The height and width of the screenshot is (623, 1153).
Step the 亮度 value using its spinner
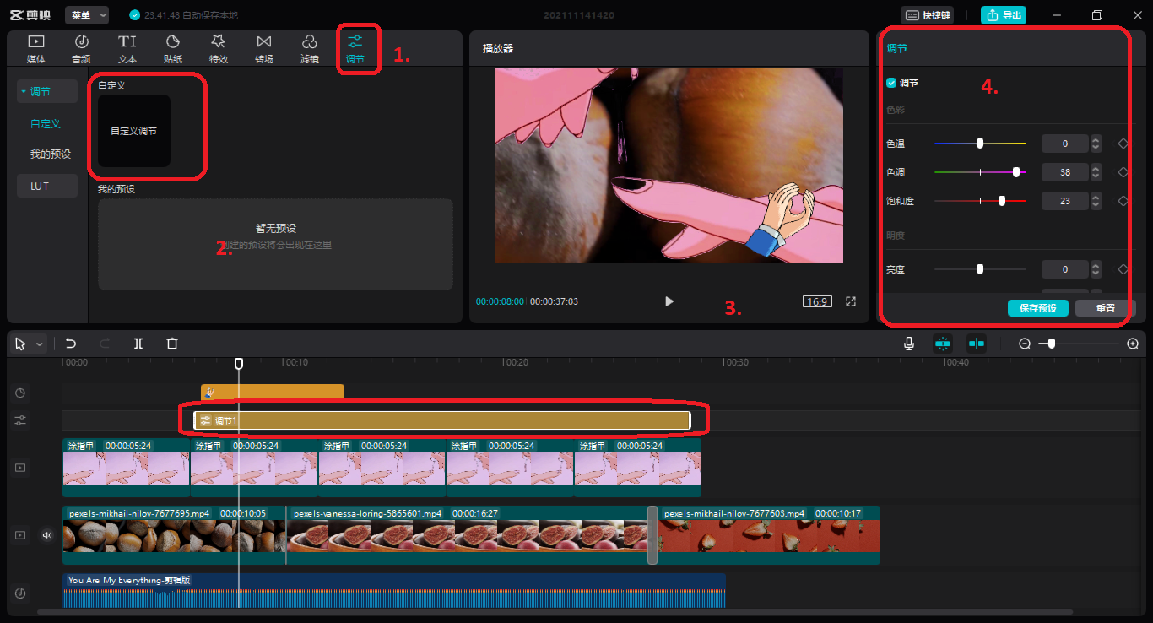[x=1096, y=269]
